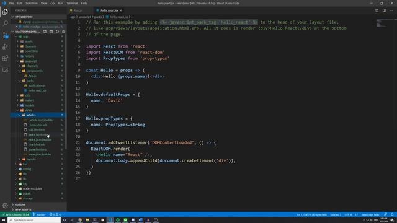Open the feedback icon in status bar
The image size is (397, 223).
pyautogui.click(x=385, y=214)
